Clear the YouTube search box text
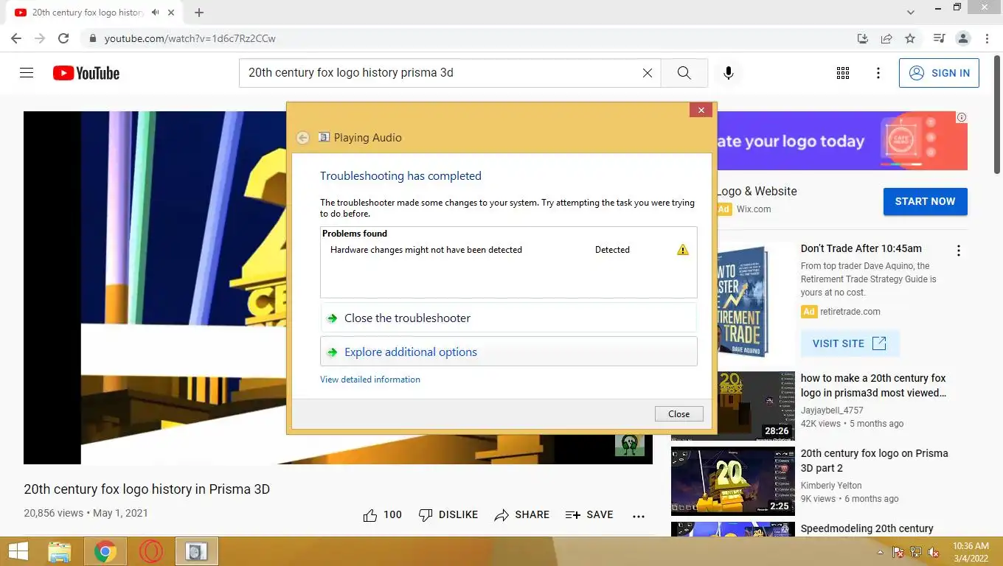Viewport: 1003px width, 566px height. point(648,73)
